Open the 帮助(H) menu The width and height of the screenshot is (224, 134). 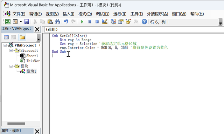point(197,14)
